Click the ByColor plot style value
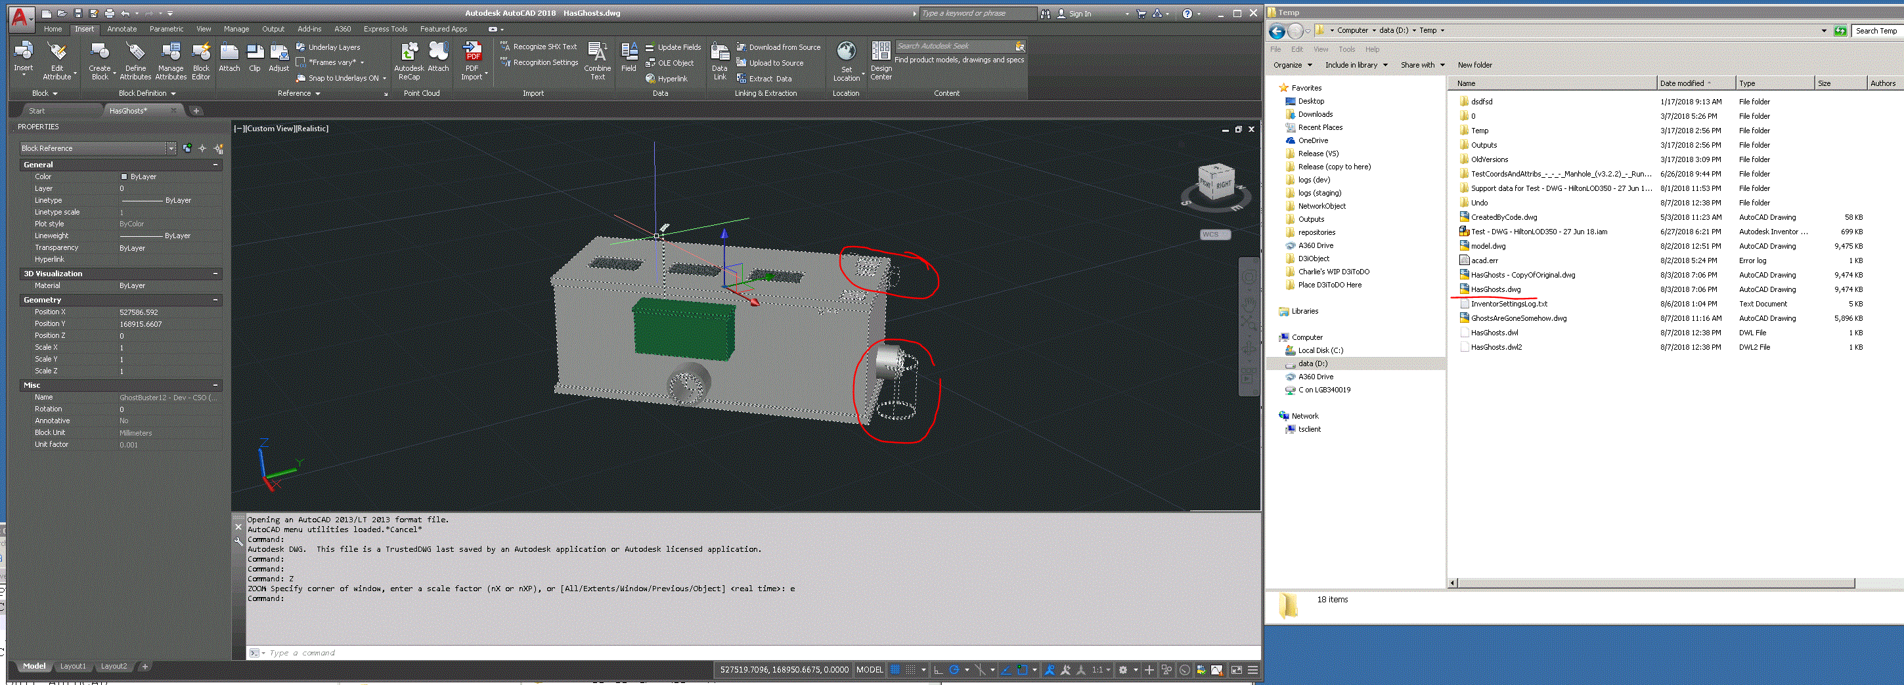This screenshot has width=1904, height=685. click(133, 224)
